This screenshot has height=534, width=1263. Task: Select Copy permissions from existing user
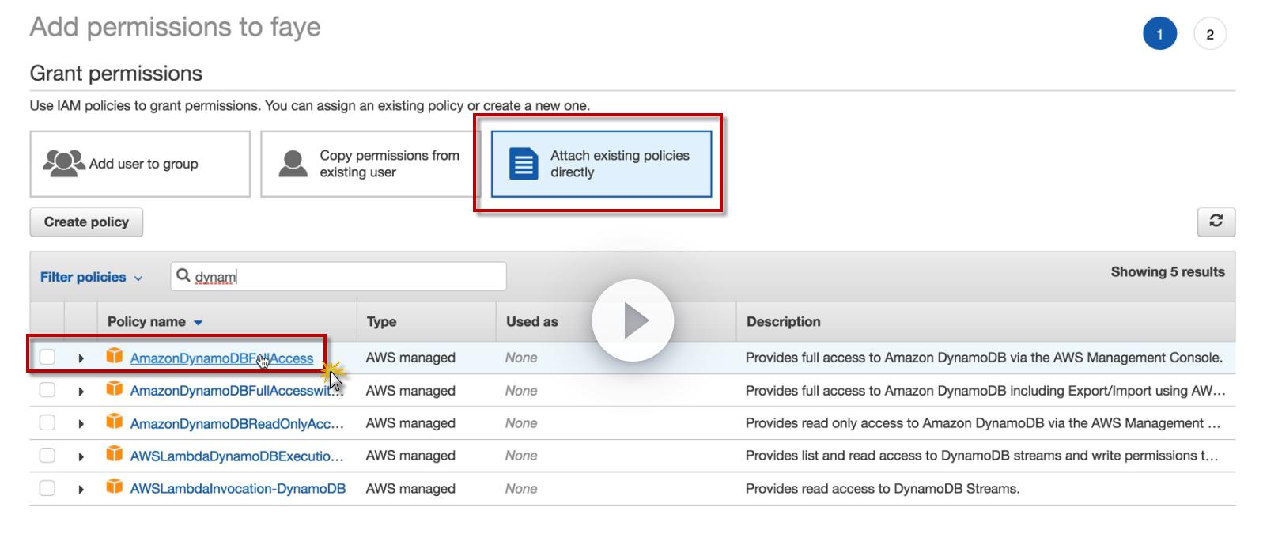[370, 164]
